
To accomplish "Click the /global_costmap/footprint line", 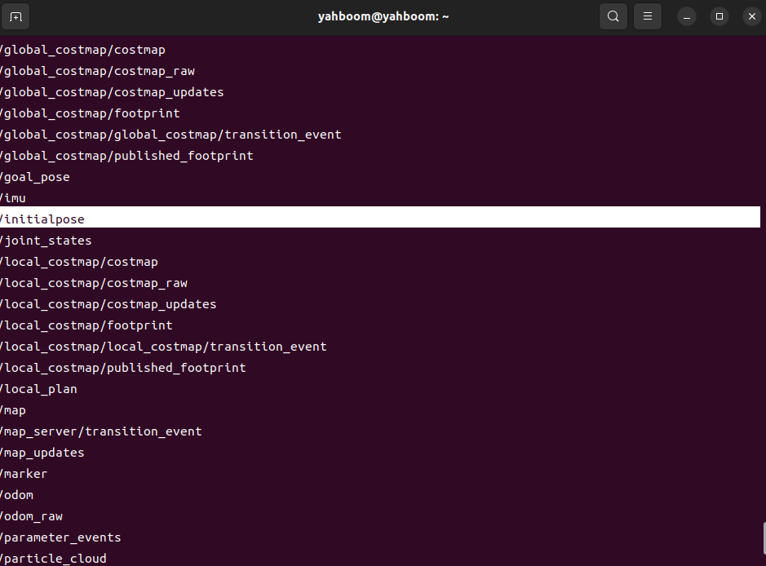I will (x=90, y=113).
